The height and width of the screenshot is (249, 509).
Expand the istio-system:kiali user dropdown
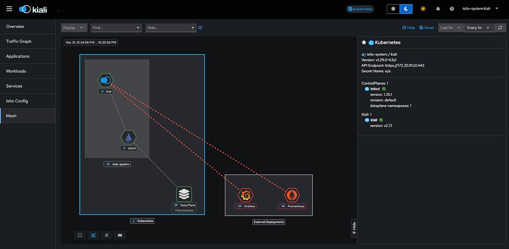tap(480, 9)
